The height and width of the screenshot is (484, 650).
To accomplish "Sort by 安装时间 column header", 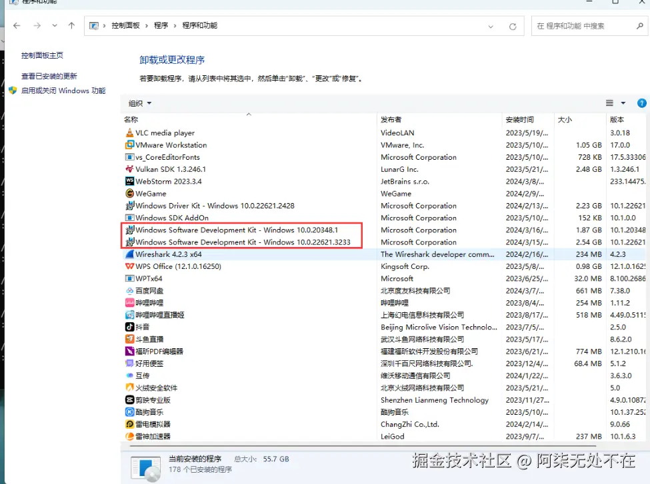I will point(520,120).
